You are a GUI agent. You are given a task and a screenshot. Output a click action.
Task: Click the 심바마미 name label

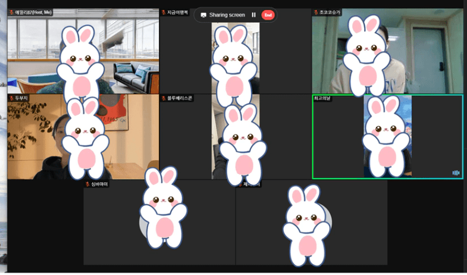(x=99, y=184)
